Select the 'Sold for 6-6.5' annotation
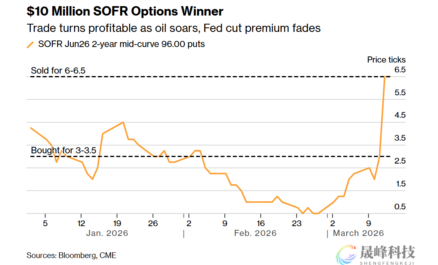The width and height of the screenshot is (438, 265). [58, 71]
